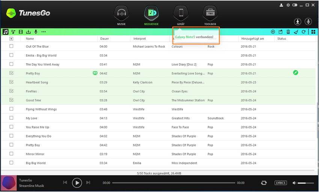The width and height of the screenshot is (319, 192).
Task: Click The Midsummer Station album cell
Action: [x=188, y=100]
